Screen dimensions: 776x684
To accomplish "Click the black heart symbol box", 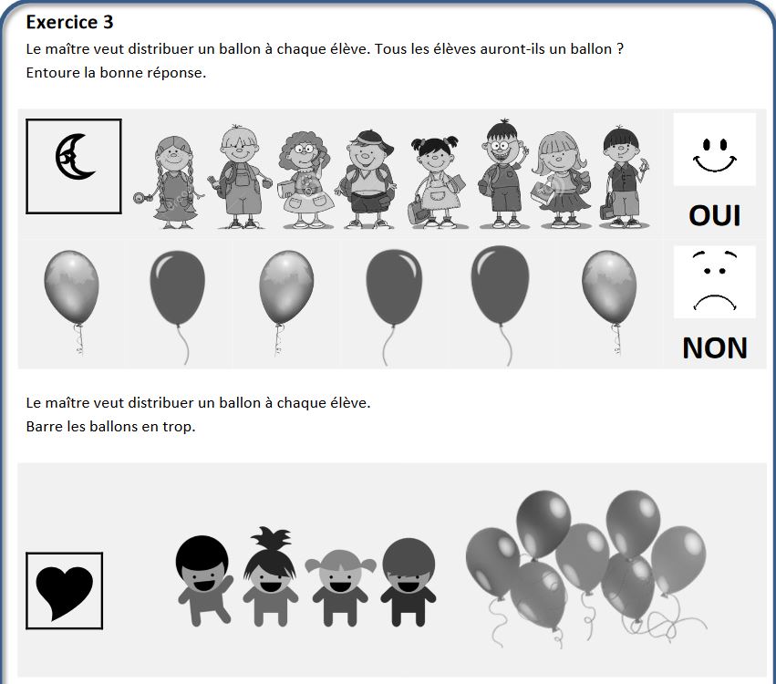I will pos(65,591).
